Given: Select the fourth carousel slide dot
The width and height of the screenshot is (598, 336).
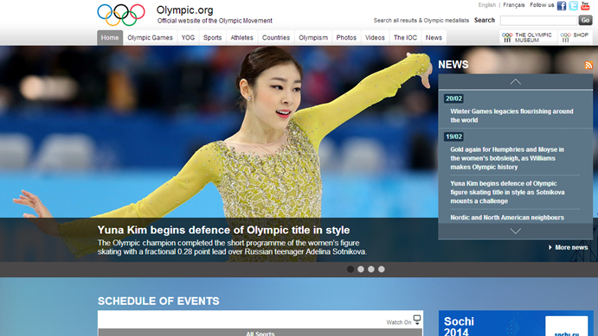Looking at the screenshot, I should click(382, 269).
